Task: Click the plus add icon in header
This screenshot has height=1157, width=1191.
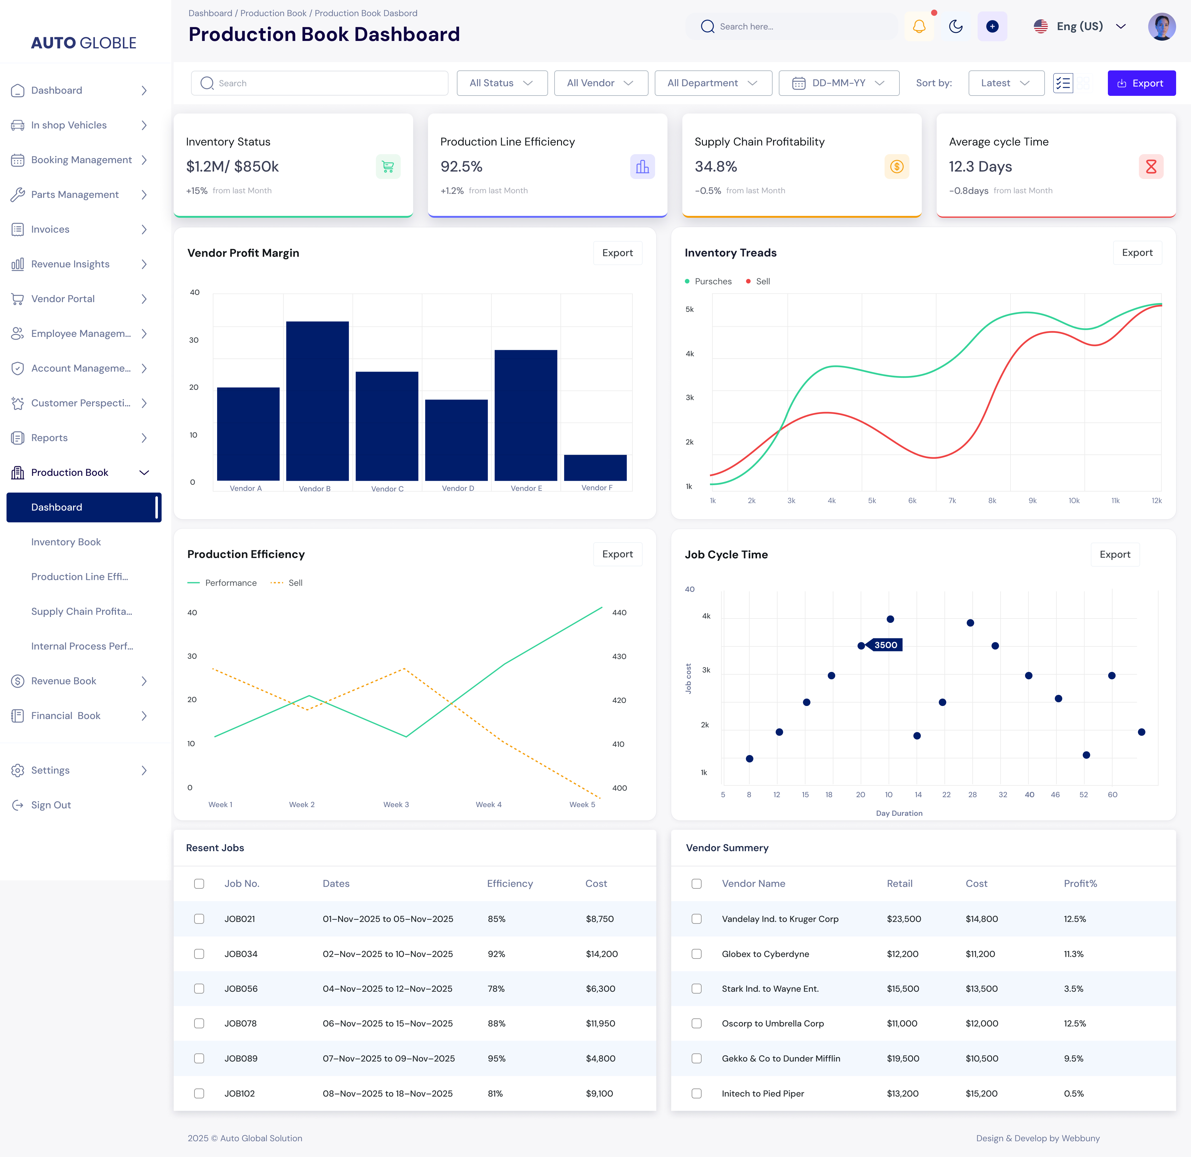Action: tap(992, 27)
